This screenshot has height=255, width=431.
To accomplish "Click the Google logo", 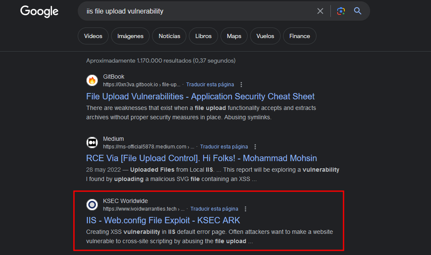I will pos(39,11).
